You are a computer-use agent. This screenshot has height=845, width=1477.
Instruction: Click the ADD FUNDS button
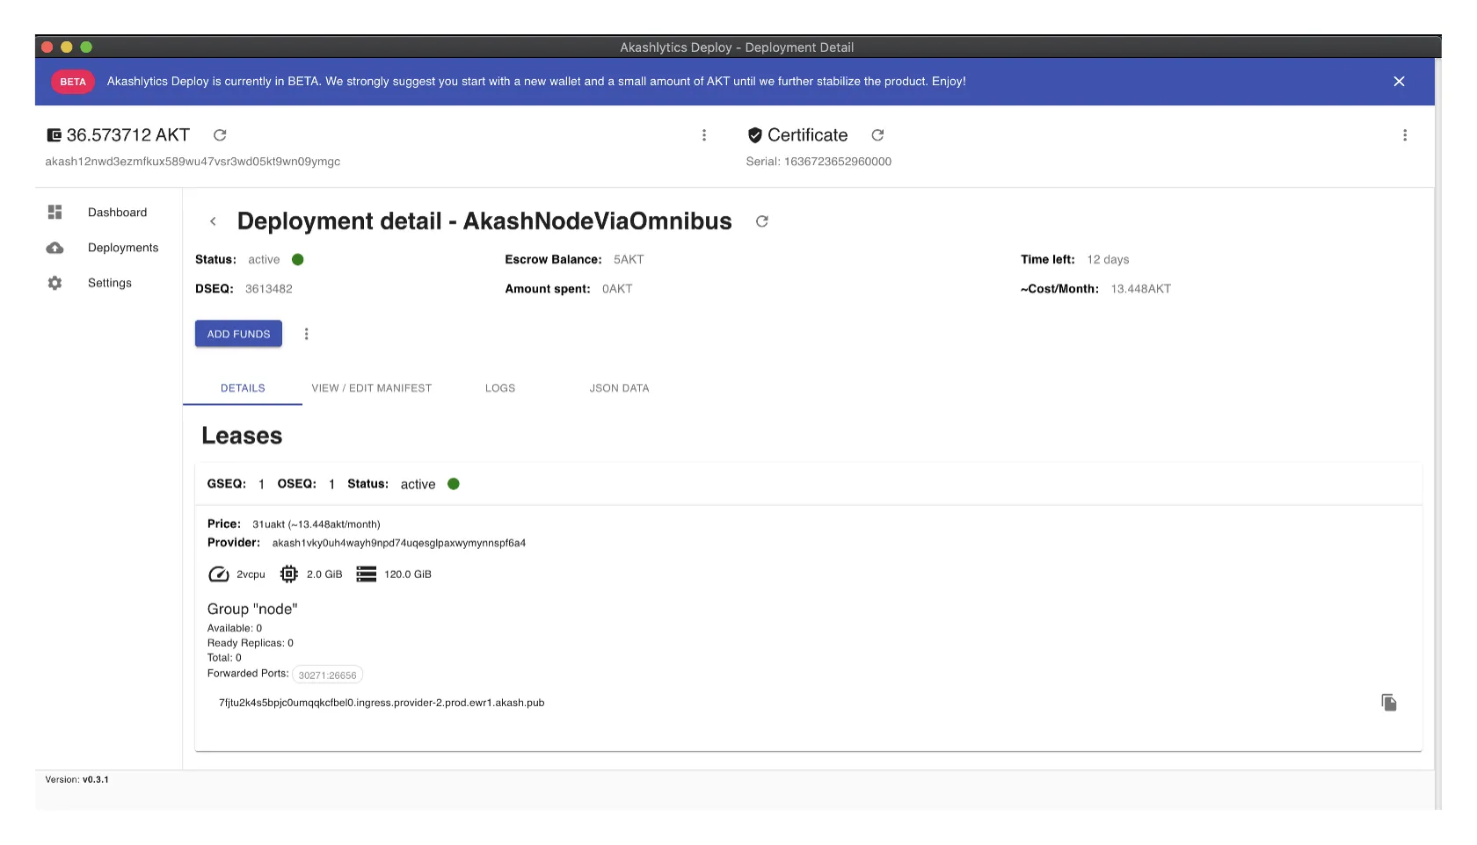pyautogui.click(x=238, y=334)
